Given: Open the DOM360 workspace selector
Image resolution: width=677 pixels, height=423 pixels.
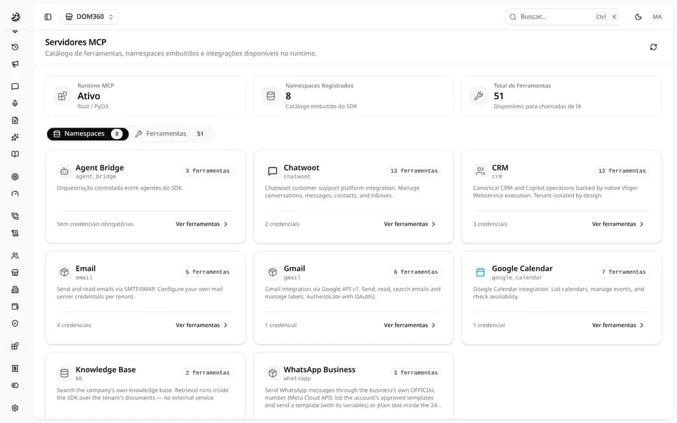Looking at the screenshot, I should coord(90,17).
